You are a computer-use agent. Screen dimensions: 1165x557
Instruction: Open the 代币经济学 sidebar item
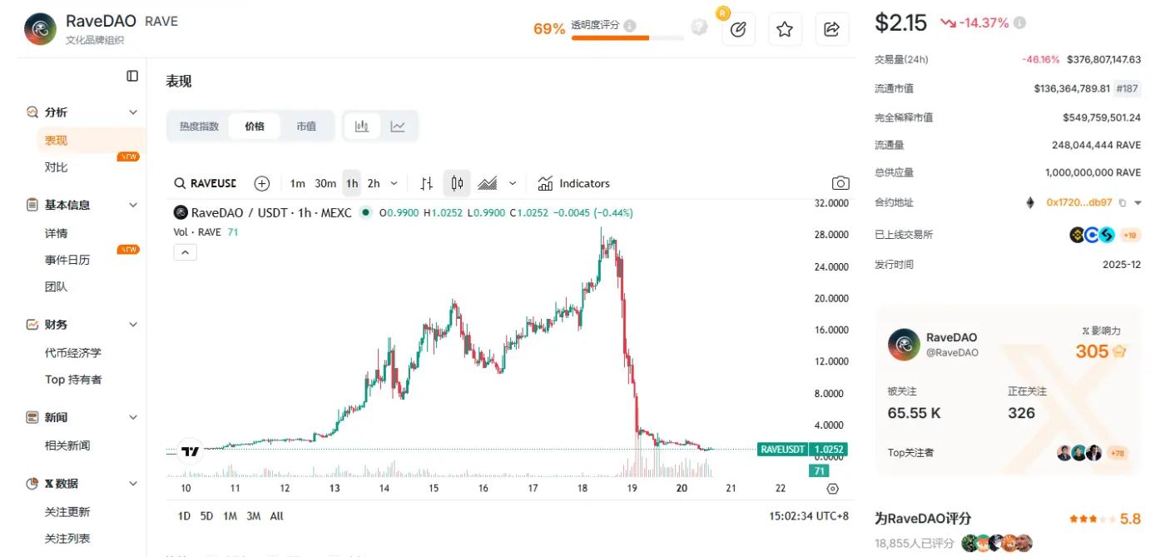73,353
